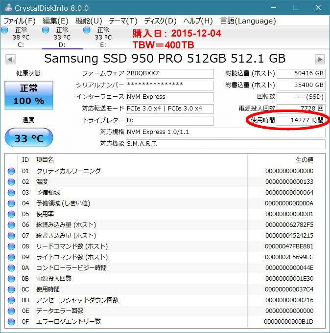This screenshot has height=333, width=330.
Task: Click the NVM Express 1.0/1.1 standard field
Action: click(226, 133)
